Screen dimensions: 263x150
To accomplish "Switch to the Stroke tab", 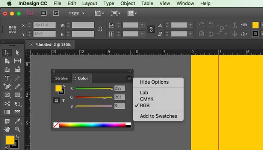I will [61, 78].
